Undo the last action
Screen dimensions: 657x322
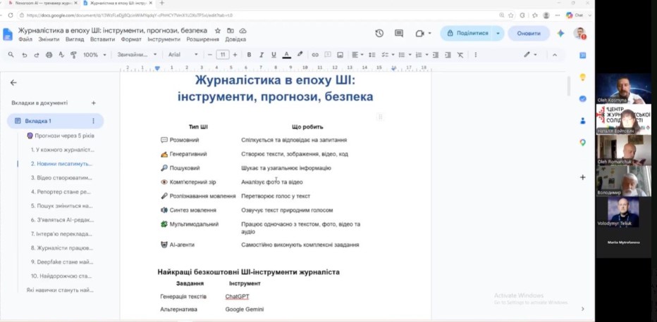click(x=24, y=55)
